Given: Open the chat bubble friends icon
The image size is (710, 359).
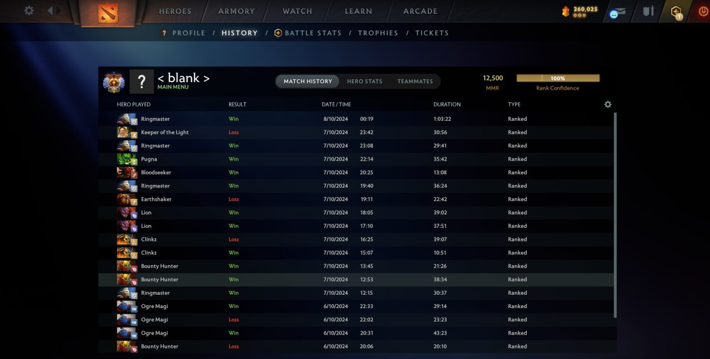Looking at the screenshot, I should point(614,14).
